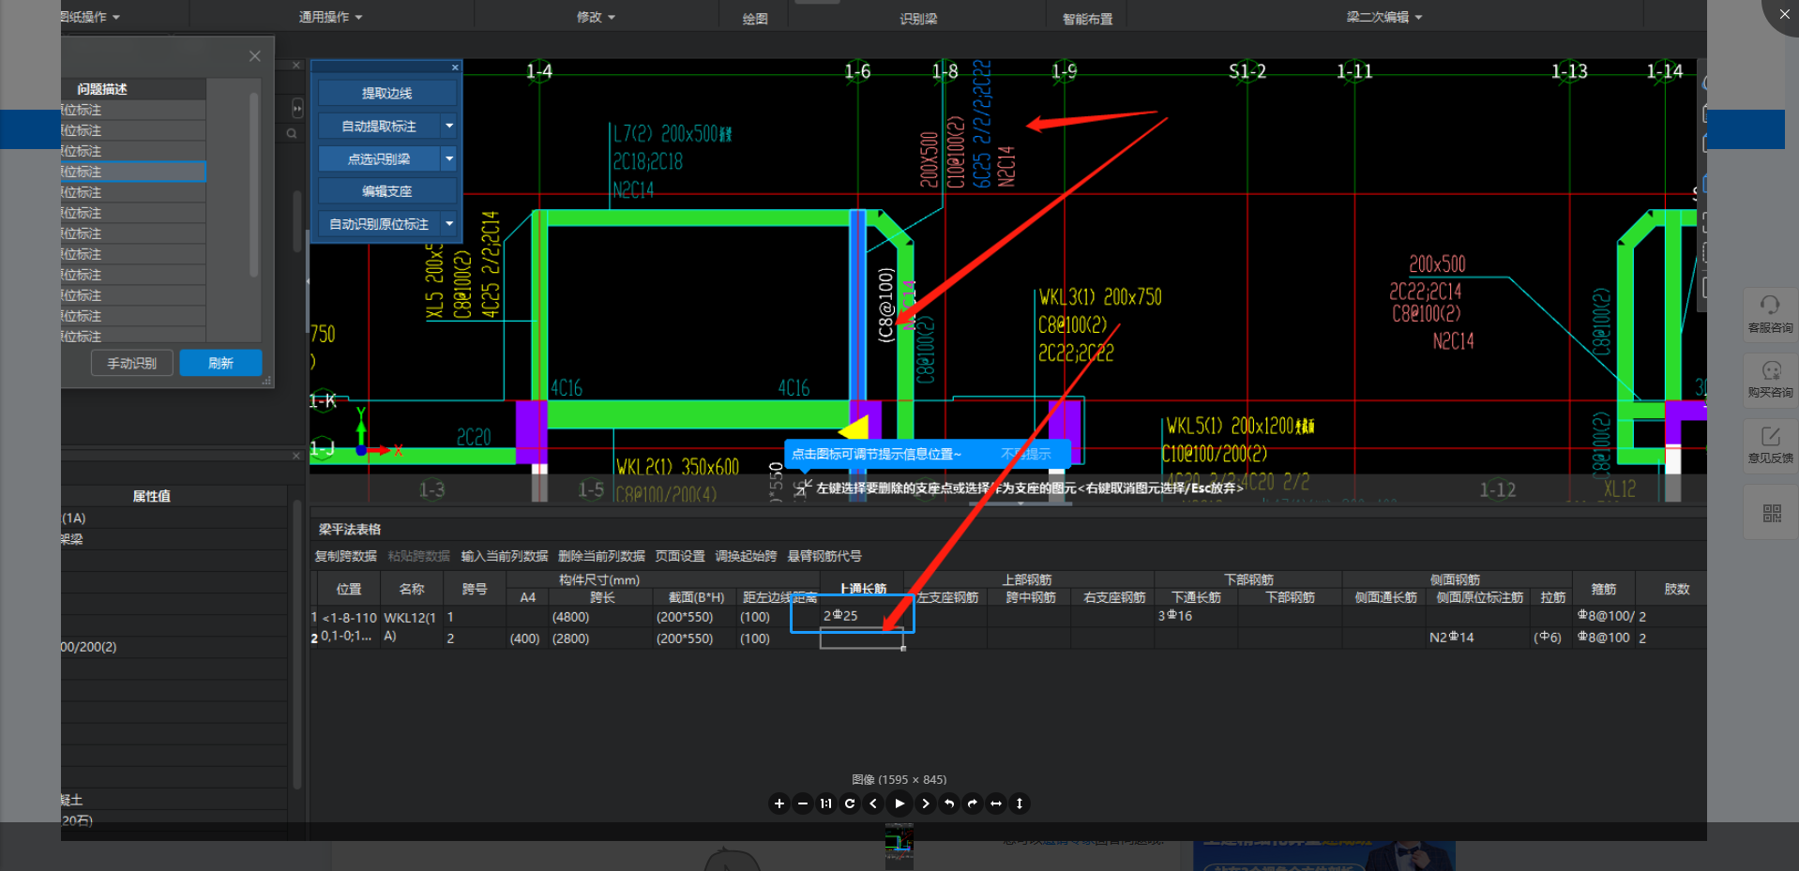Close the properties panel with its small X
Image resolution: width=1799 pixels, height=871 pixels.
(x=296, y=456)
